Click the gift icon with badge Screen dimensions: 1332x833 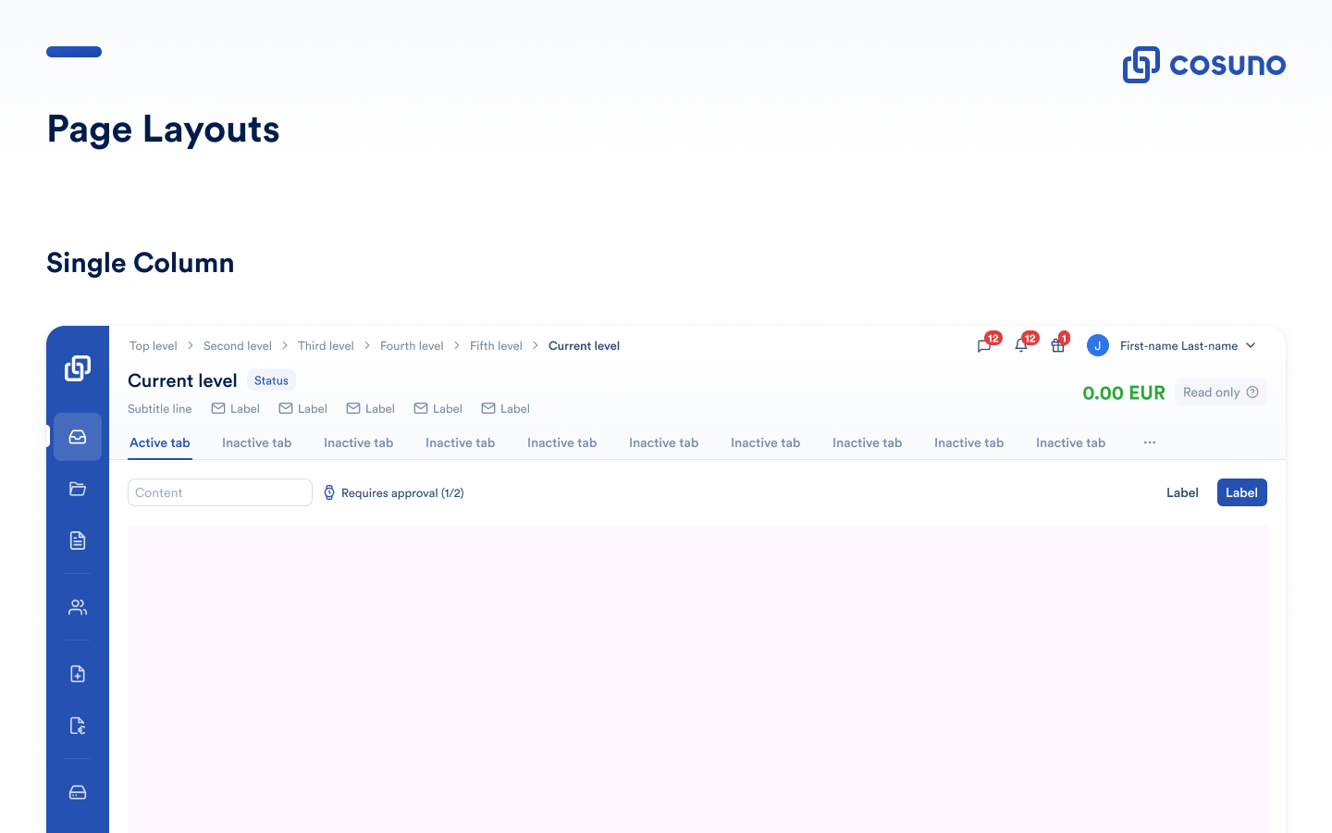(1057, 346)
